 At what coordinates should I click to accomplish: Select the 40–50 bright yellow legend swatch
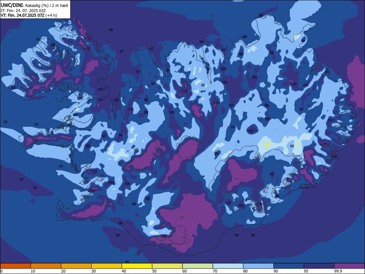coord(137,266)
